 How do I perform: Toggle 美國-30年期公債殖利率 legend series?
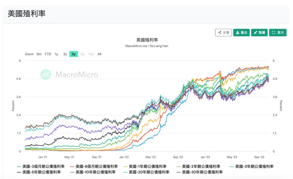[200, 172]
